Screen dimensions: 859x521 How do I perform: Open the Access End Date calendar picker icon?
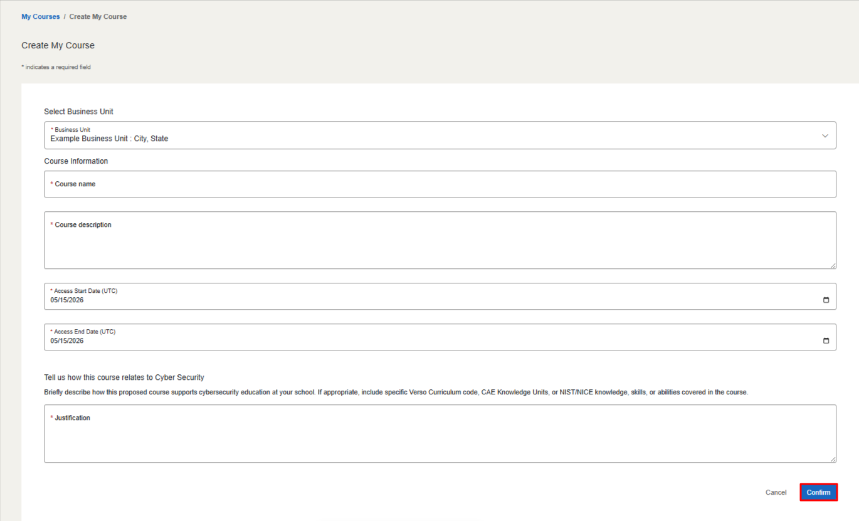(x=826, y=340)
